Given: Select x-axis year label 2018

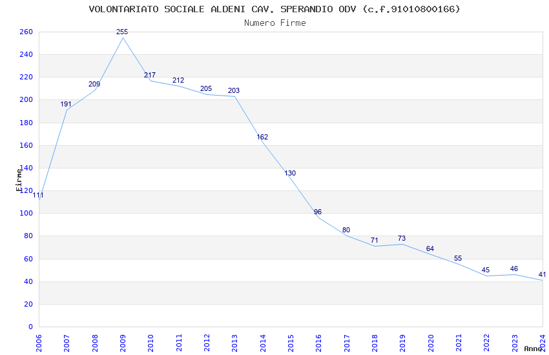Looking at the screenshot, I should pos(375,343).
